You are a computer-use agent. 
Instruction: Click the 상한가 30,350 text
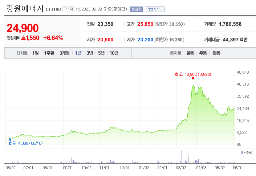pyautogui.click(x=170, y=24)
